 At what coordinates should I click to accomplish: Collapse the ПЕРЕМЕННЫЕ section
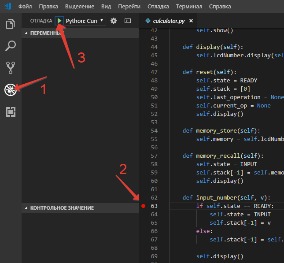tap(80, 33)
